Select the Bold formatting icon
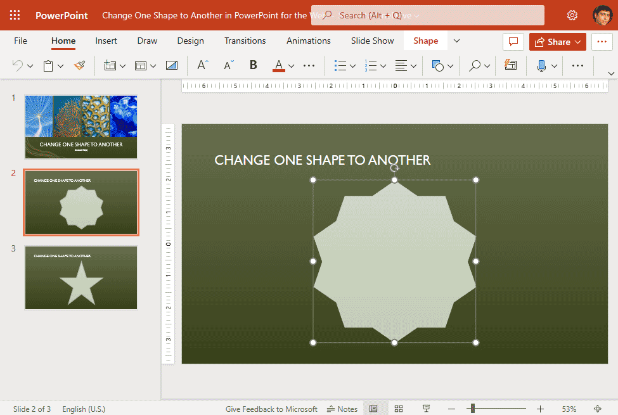The image size is (618, 415). [253, 65]
